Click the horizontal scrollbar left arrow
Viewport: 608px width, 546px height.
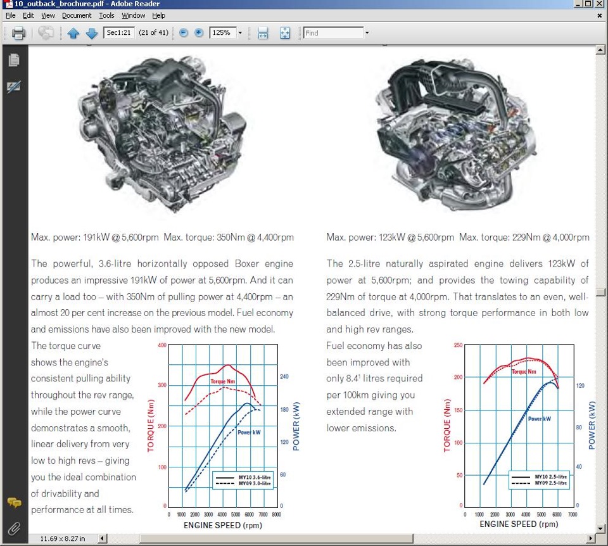click(103, 538)
